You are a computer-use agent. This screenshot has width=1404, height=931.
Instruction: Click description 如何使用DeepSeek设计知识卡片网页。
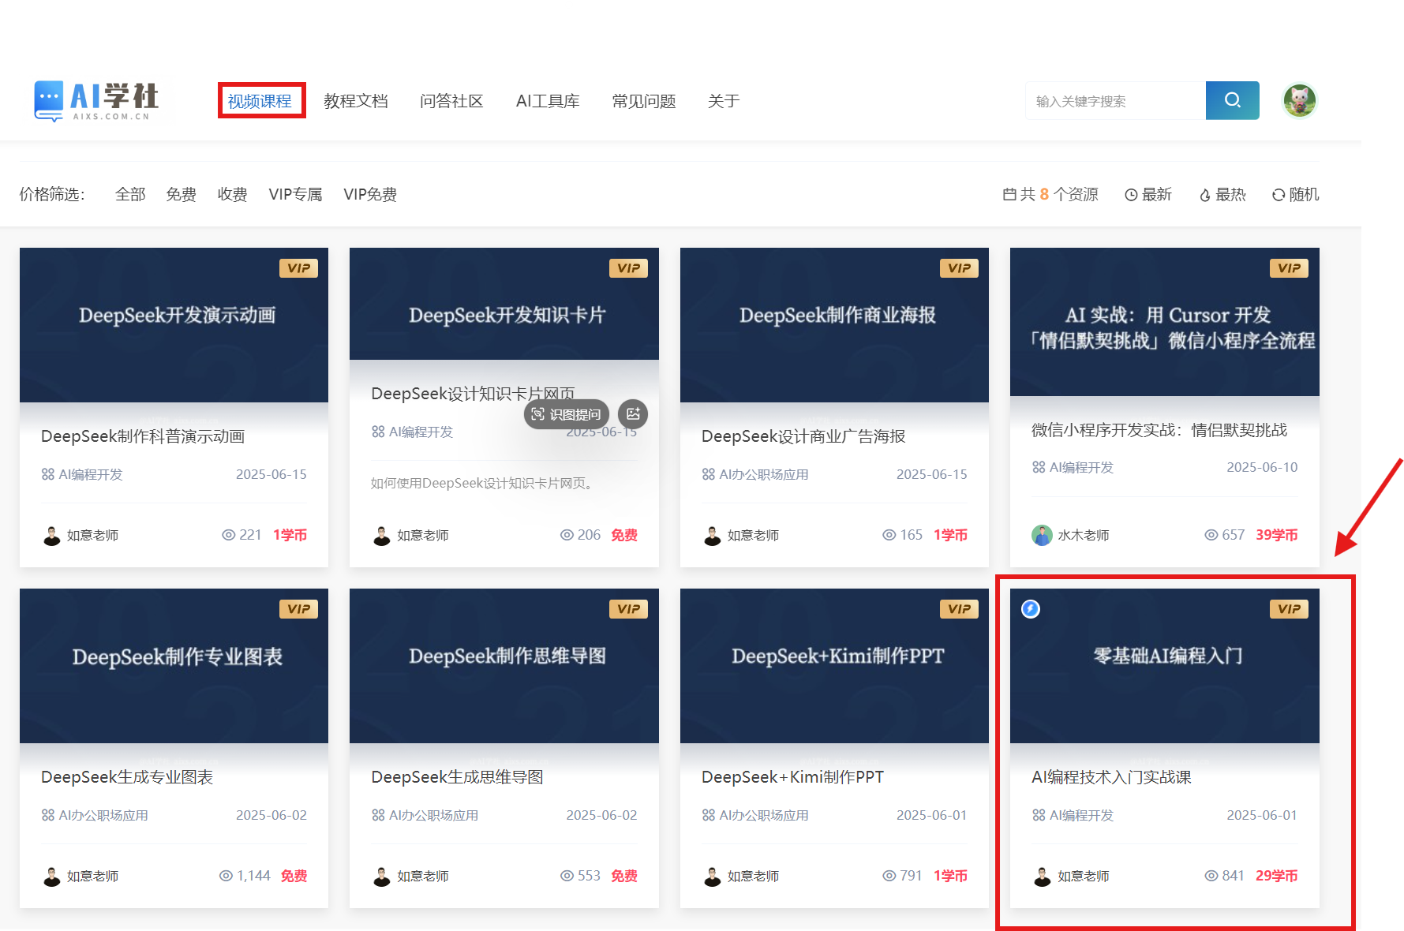click(482, 483)
